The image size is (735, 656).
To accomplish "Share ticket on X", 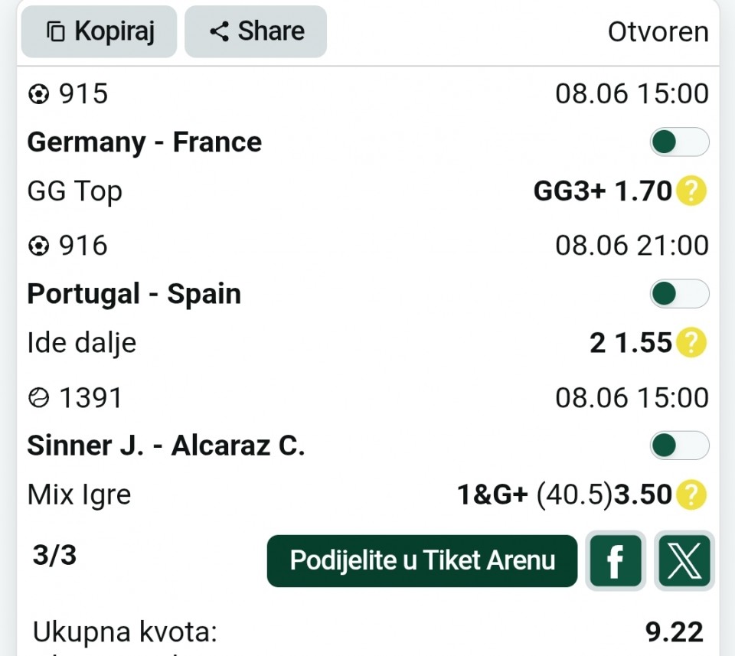I will [x=684, y=561].
